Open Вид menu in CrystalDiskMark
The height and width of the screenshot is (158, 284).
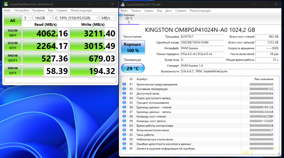click(50, 10)
